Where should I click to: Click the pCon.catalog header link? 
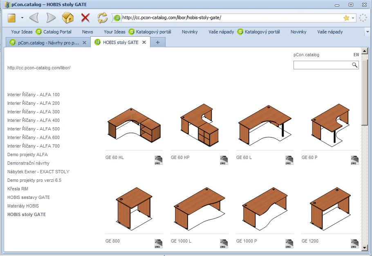[306, 55]
